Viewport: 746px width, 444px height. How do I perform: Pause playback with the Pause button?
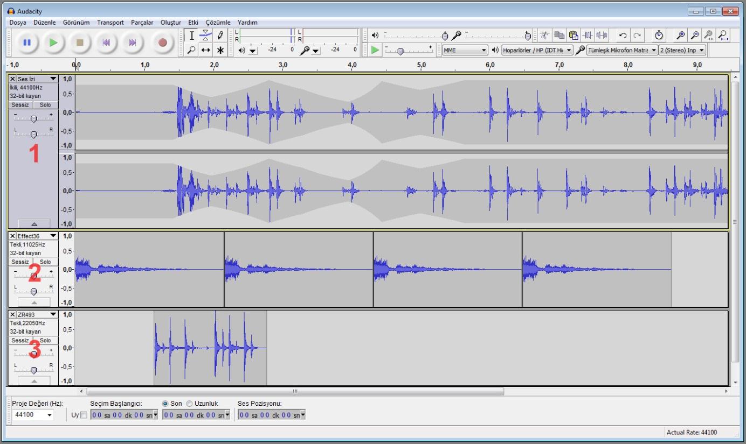[x=27, y=42]
